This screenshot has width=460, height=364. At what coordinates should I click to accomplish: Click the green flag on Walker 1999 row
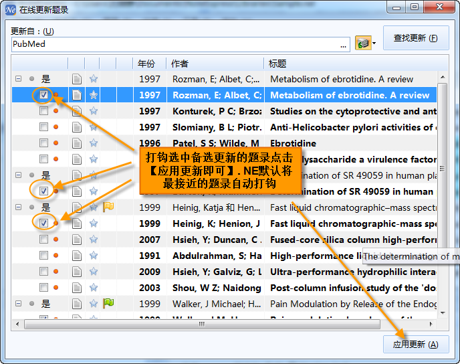(x=108, y=303)
